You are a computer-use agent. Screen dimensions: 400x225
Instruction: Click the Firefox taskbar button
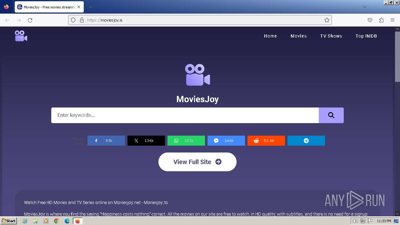(x=77, y=221)
